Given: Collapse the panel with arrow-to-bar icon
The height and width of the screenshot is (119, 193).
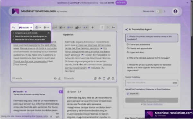Looking at the screenshot, I should click(x=113, y=27).
